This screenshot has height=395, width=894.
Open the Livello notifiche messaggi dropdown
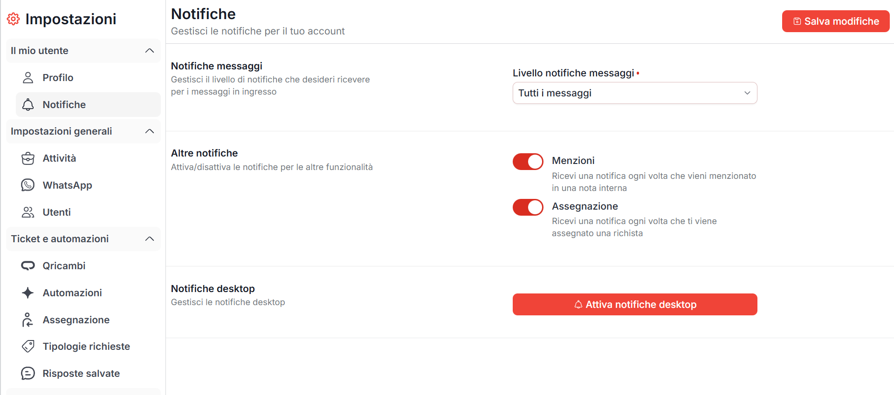(634, 93)
